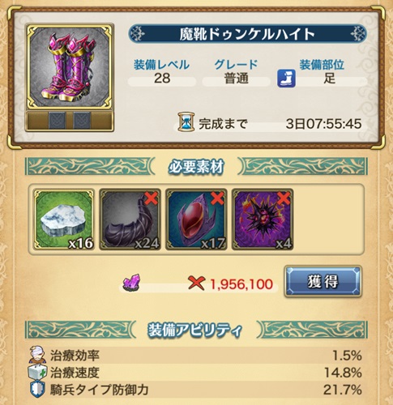This screenshot has width=393, height=405.
Task: Tap the first empty gem socket slot
Action: 57,121
